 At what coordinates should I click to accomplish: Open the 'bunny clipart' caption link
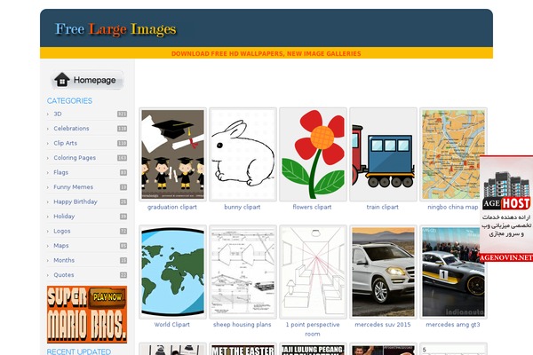point(243,207)
